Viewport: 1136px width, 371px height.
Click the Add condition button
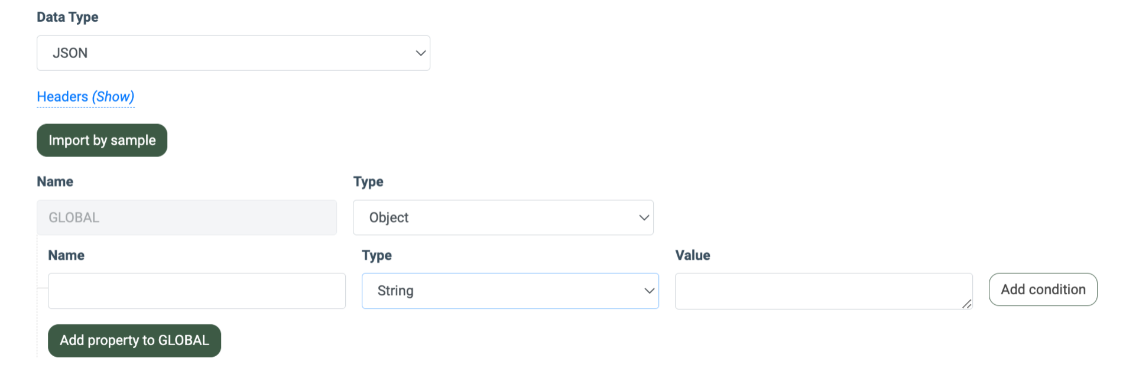click(x=1043, y=289)
